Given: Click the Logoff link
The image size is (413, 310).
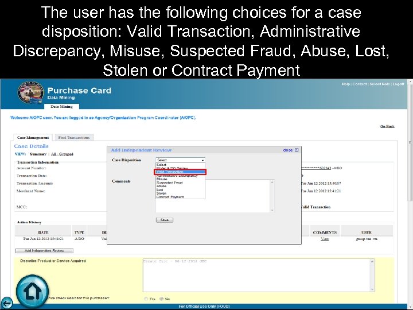Looking at the screenshot, I should [x=398, y=84].
